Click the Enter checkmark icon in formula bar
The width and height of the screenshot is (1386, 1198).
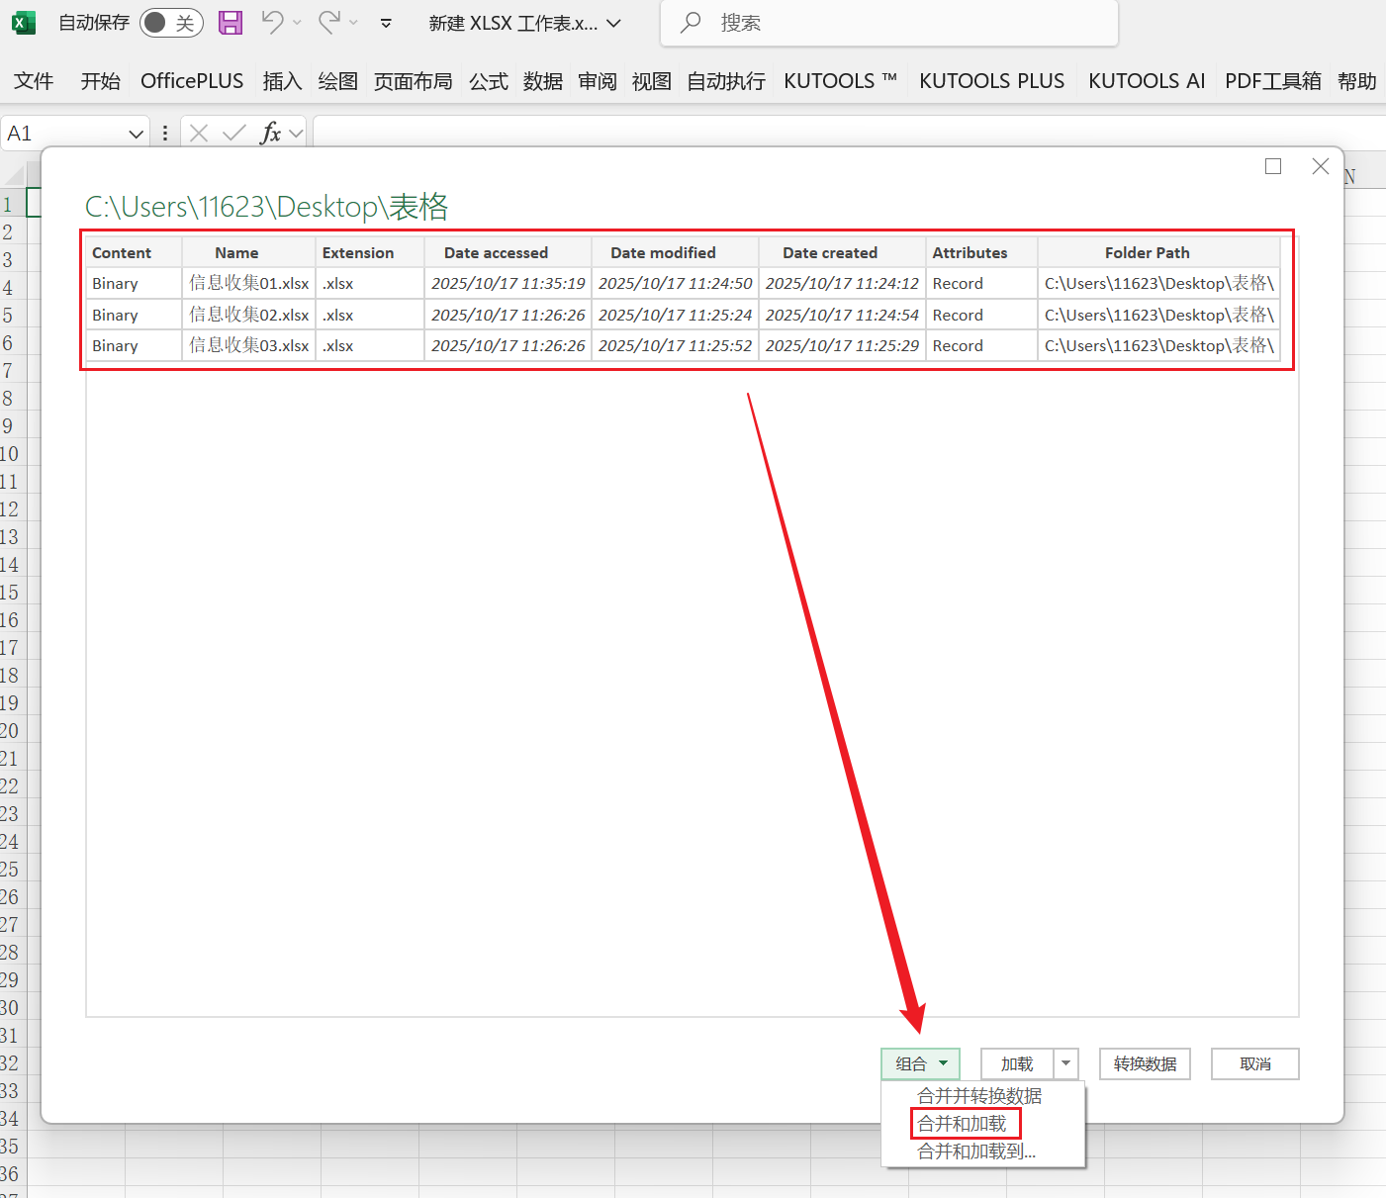coord(233,133)
